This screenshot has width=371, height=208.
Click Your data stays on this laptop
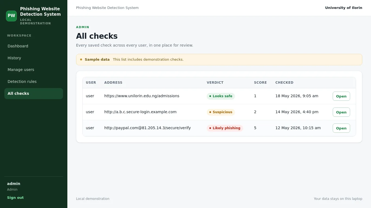[x=338, y=199]
